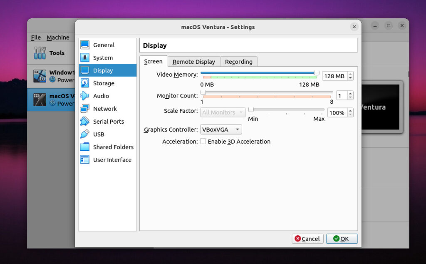Click the 128 MB video memory field

334,76
